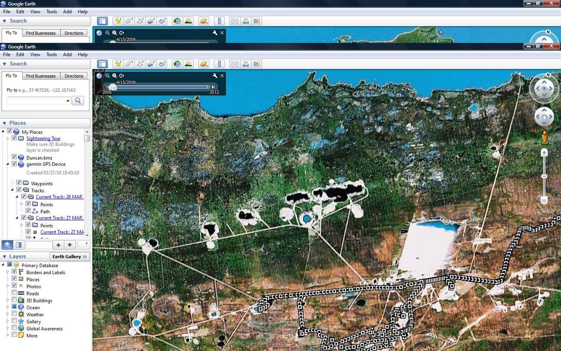Screen dimensions: 561x351
Task: Open the planet switcher icon
Action: point(204,64)
